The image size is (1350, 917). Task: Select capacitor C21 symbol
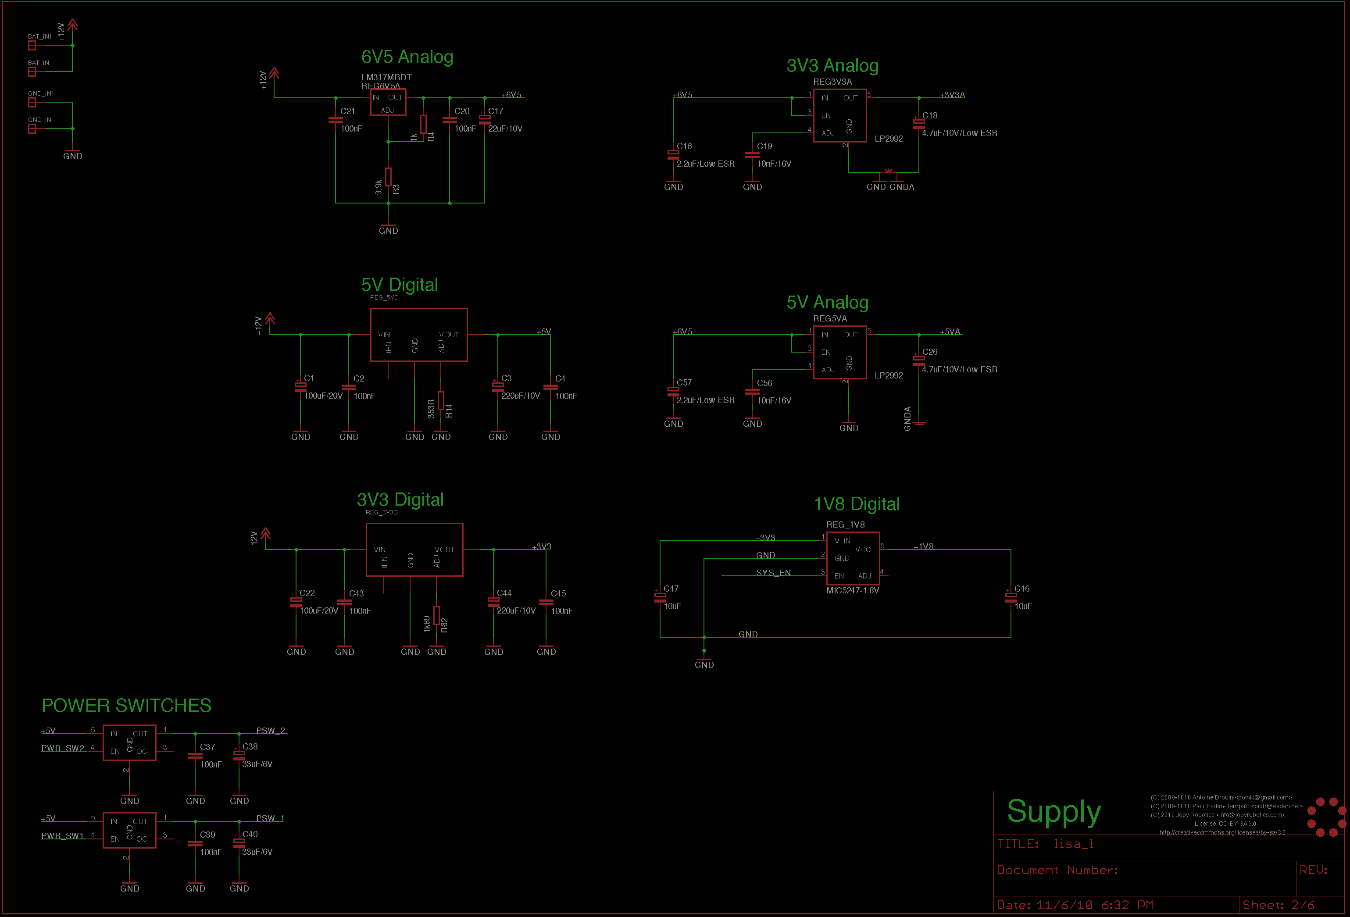pyautogui.click(x=336, y=120)
